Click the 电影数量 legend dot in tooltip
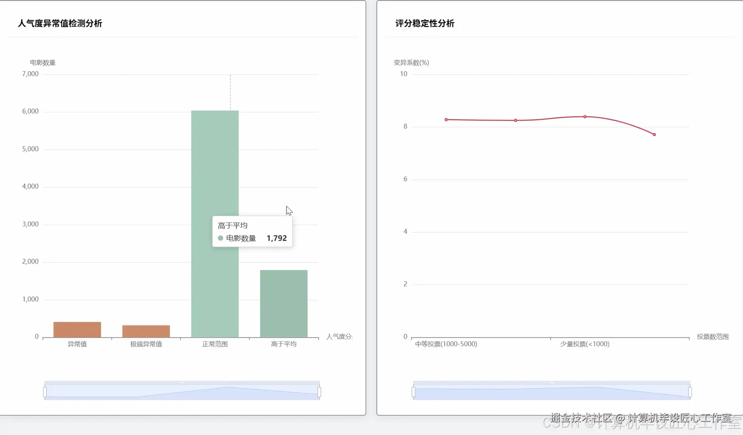Image resolution: width=743 pixels, height=435 pixels. pos(221,238)
